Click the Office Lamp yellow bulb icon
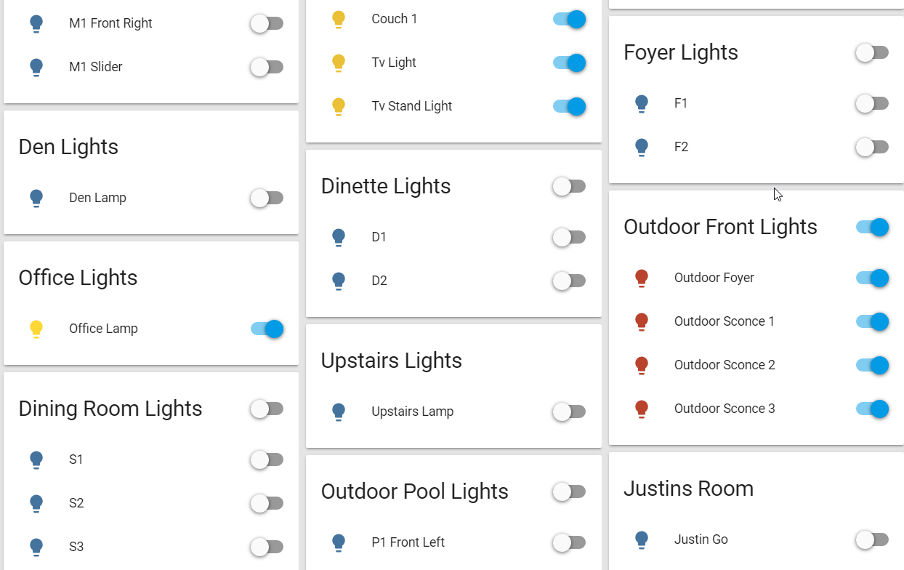The height and width of the screenshot is (570, 904). tap(36, 329)
